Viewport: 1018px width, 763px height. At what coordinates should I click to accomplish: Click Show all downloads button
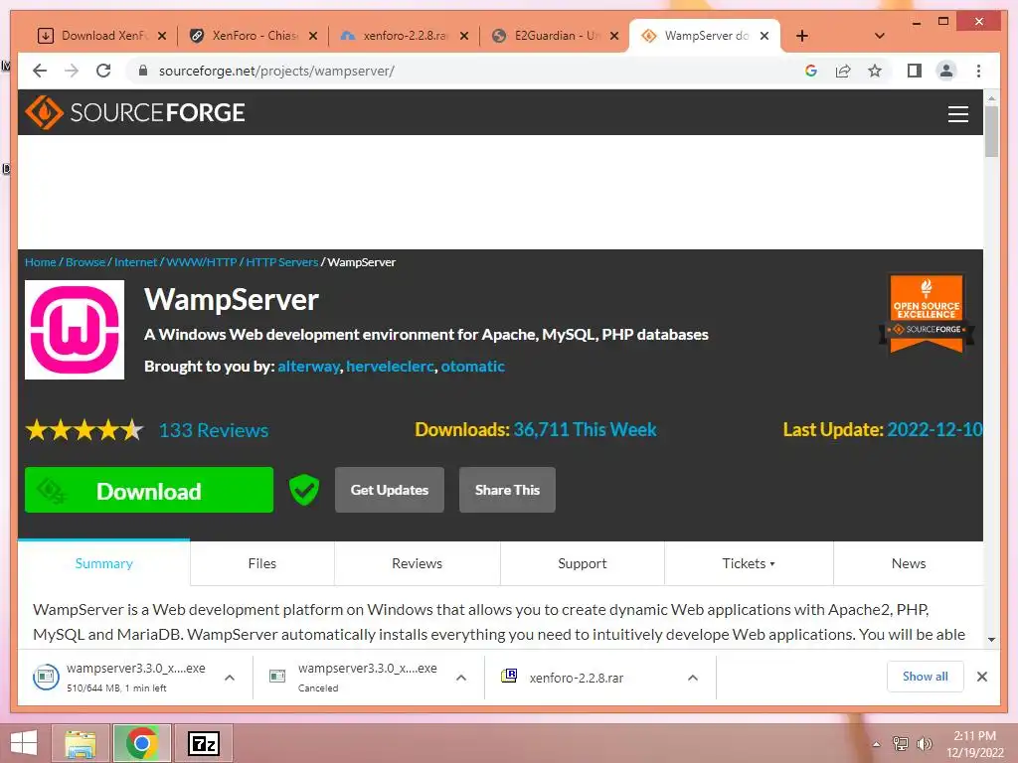[x=926, y=676]
